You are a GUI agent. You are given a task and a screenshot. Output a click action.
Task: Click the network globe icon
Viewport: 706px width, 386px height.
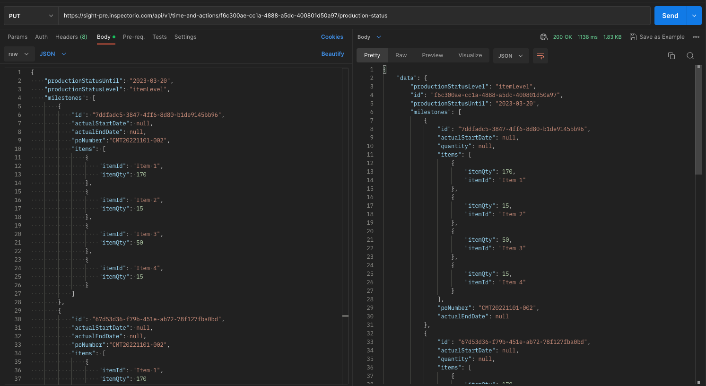pyautogui.click(x=544, y=37)
